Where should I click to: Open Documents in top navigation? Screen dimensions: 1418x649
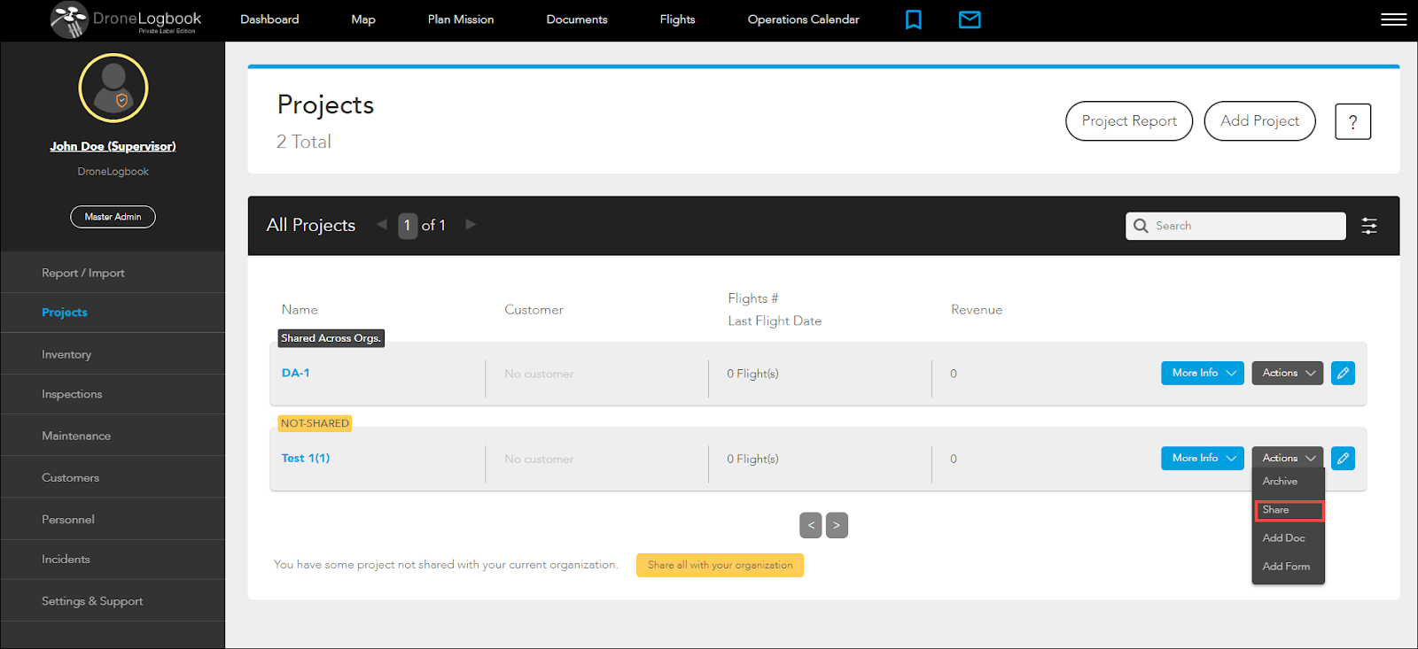coord(577,19)
